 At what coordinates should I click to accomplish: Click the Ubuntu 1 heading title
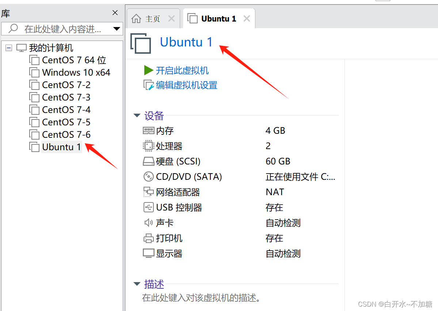pyautogui.click(x=186, y=42)
